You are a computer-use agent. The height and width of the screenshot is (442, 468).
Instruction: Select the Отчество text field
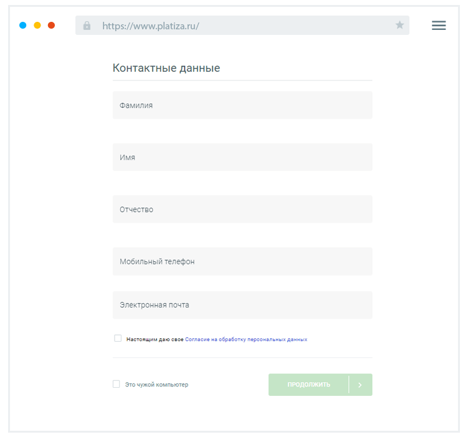(242, 209)
